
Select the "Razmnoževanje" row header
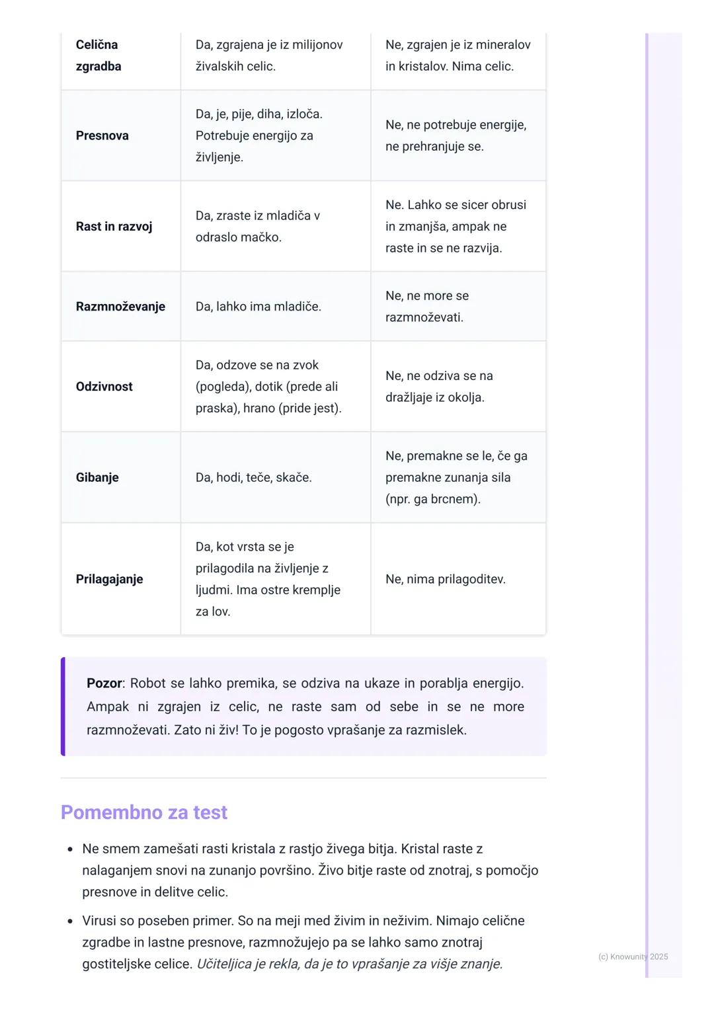click(x=120, y=307)
